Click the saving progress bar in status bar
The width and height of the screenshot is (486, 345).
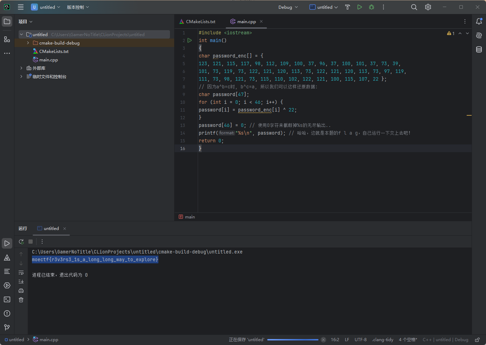293,340
